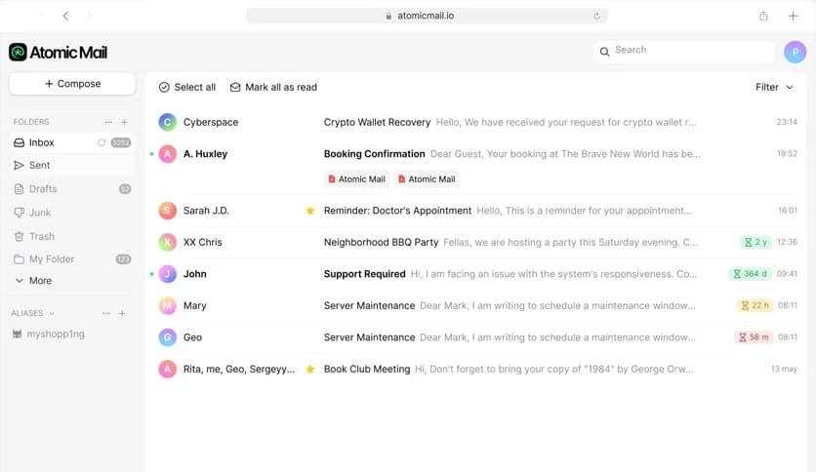
Task: Add a new alias with plus icon
Action: pyautogui.click(x=122, y=313)
